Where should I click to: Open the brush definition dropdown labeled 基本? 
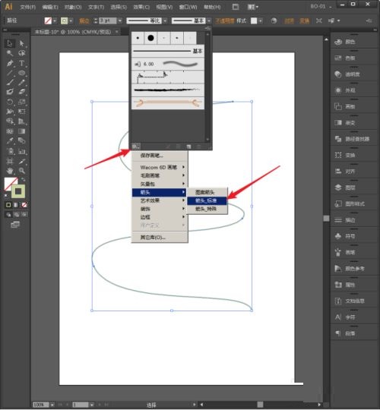coord(209,20)
